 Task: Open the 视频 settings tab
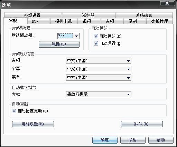point(89,21)
